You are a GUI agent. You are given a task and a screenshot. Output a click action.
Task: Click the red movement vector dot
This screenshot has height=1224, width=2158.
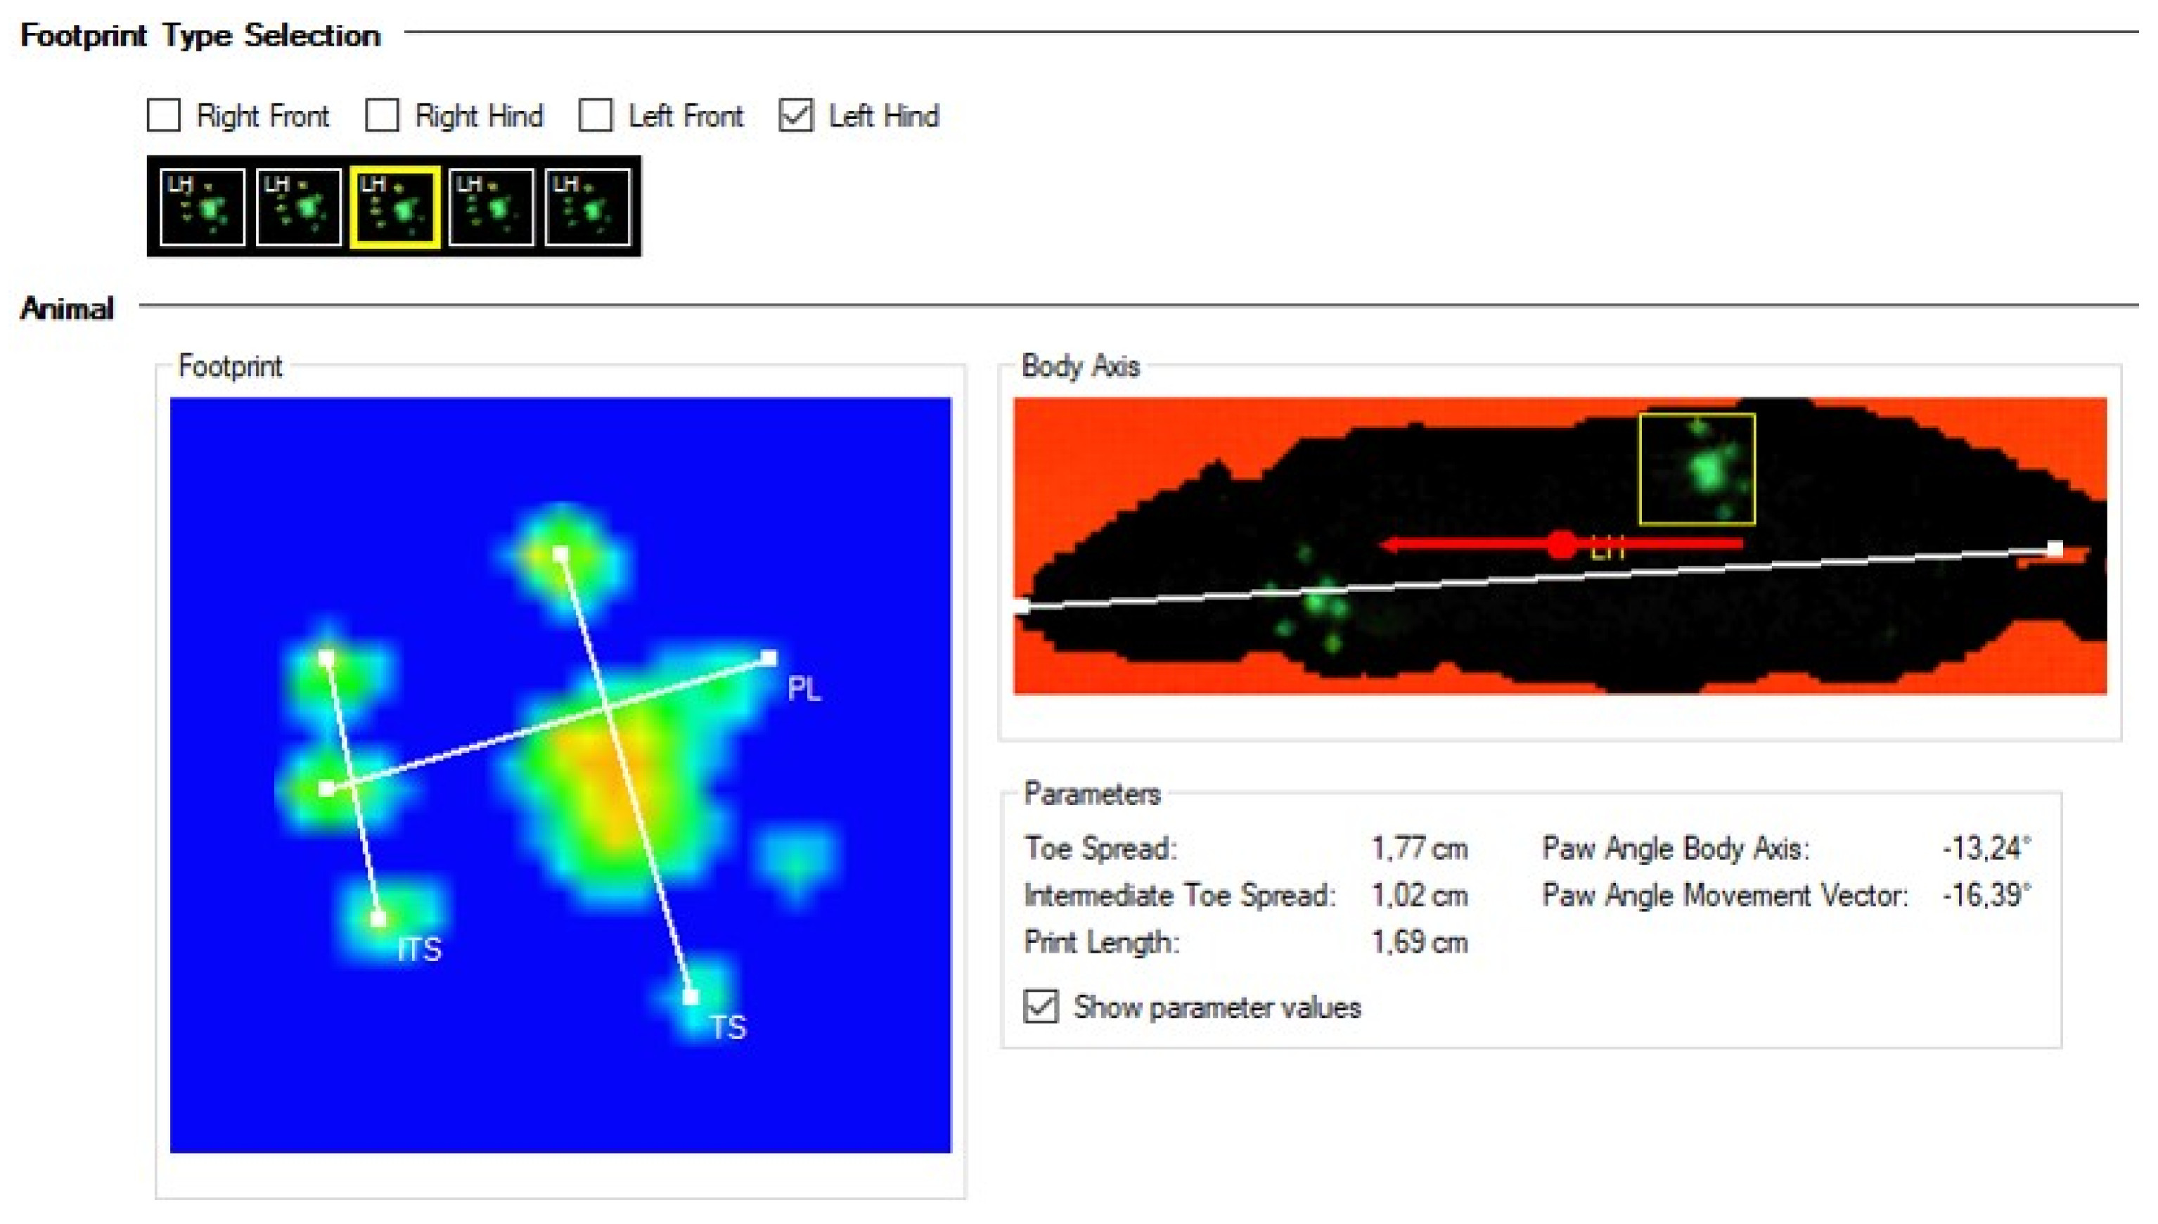coord(1562,545)
